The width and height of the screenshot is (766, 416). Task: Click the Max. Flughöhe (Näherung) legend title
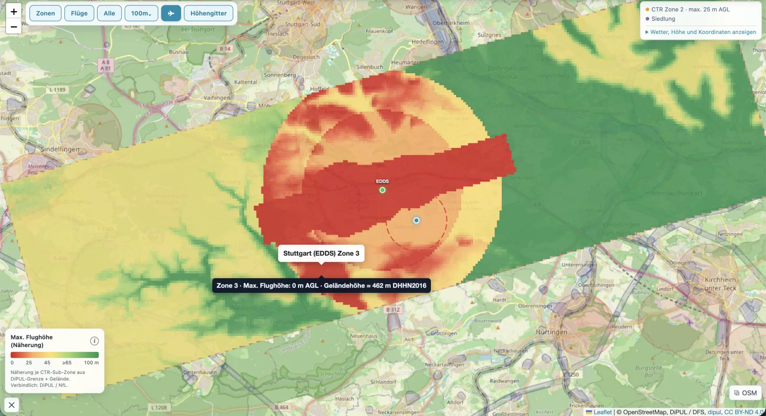pyautogui.click(x=32, y=341)
